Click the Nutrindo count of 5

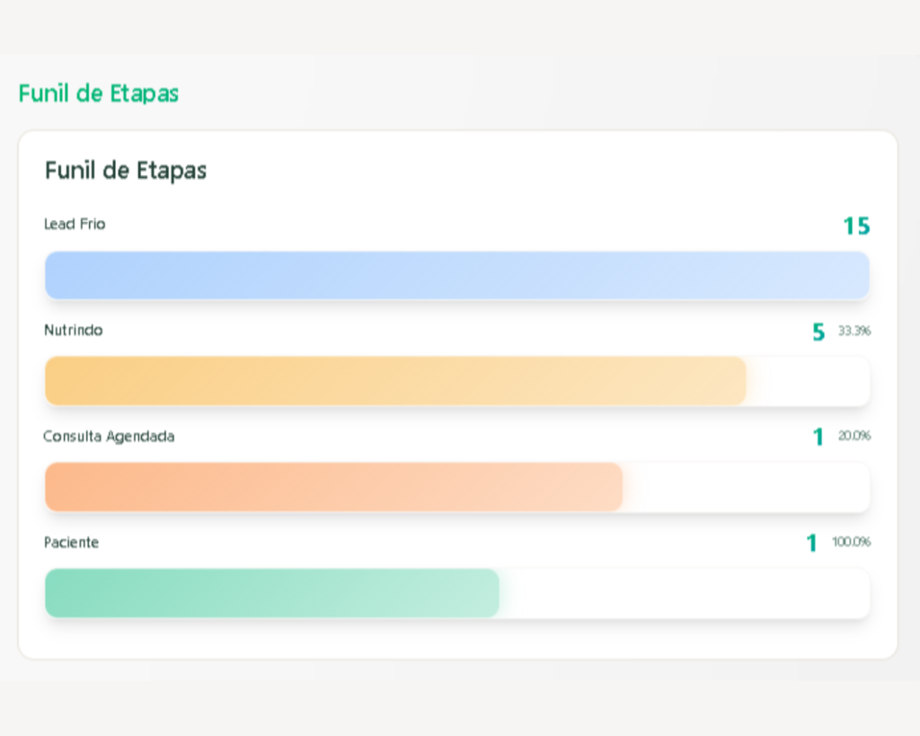coord(818,333)
